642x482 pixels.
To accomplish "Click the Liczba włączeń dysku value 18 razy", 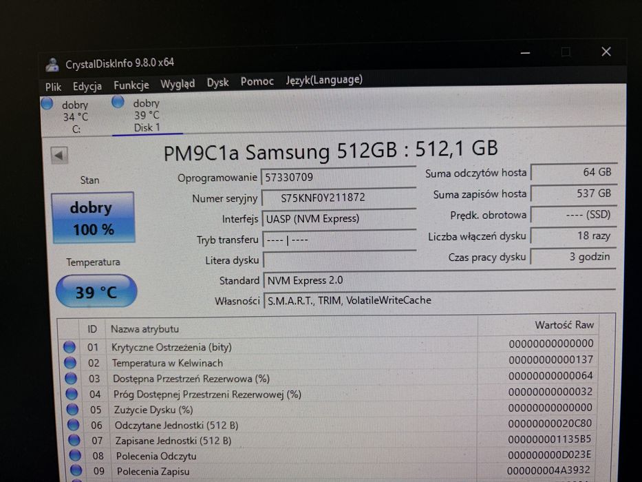I will point(574,235).
